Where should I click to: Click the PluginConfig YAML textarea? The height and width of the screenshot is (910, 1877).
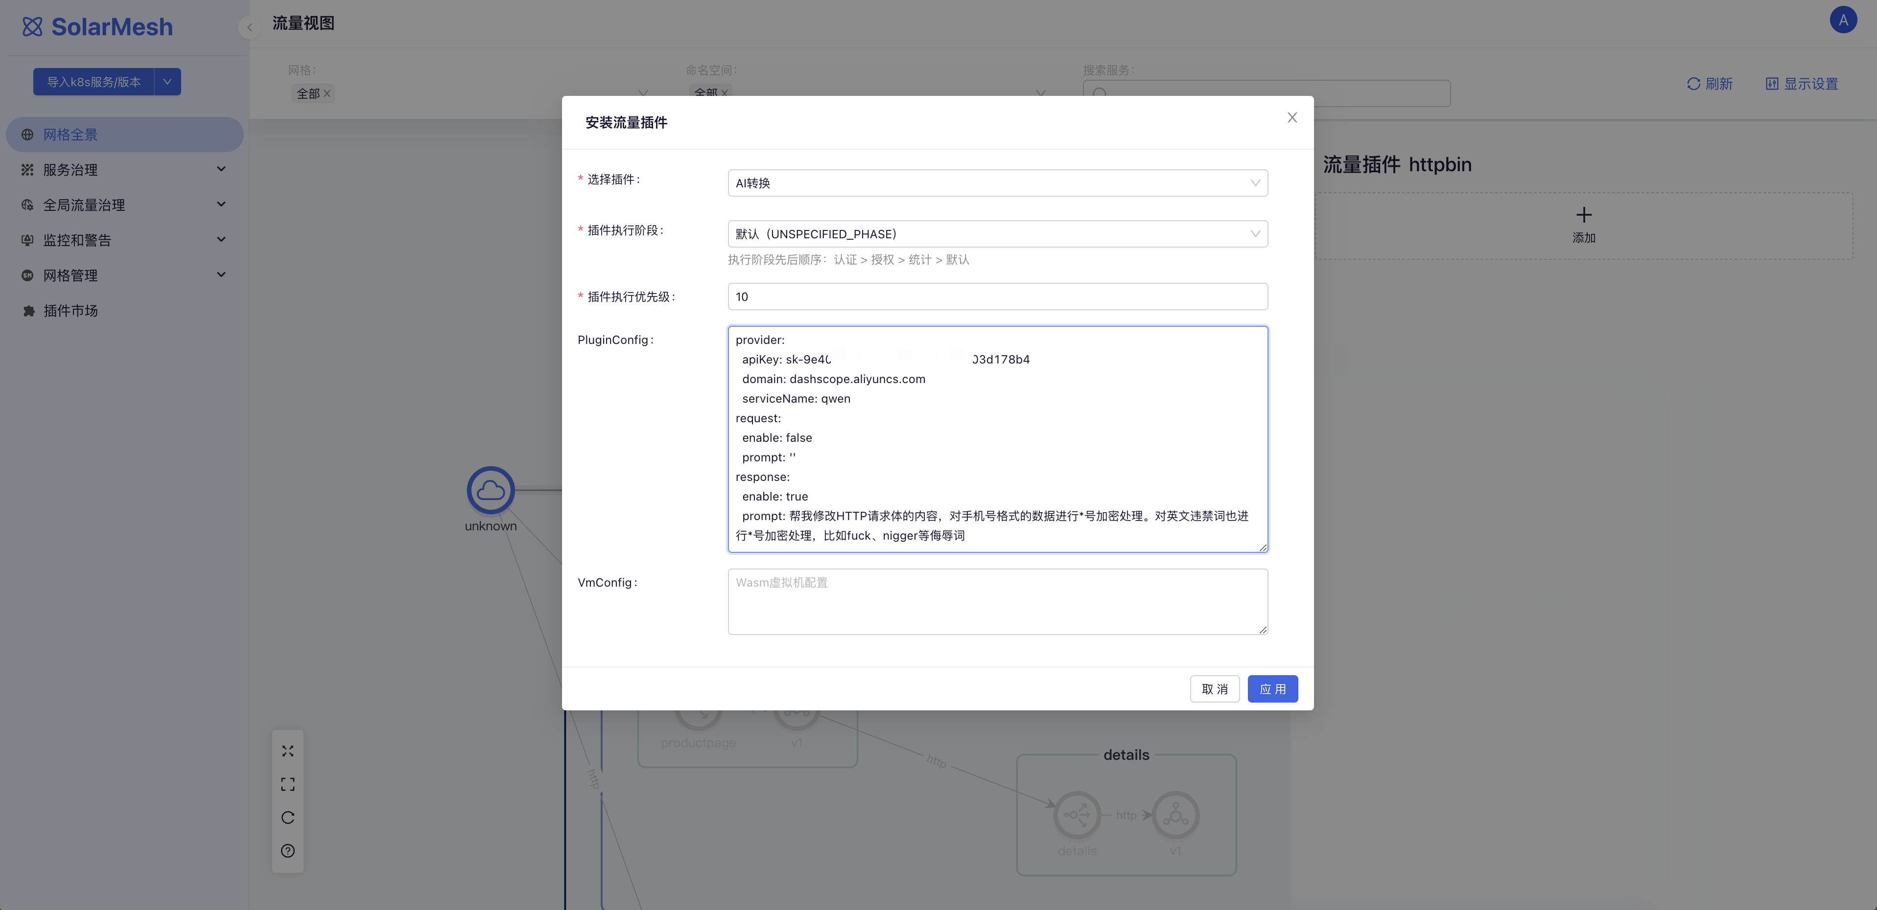tap(997, 438)
